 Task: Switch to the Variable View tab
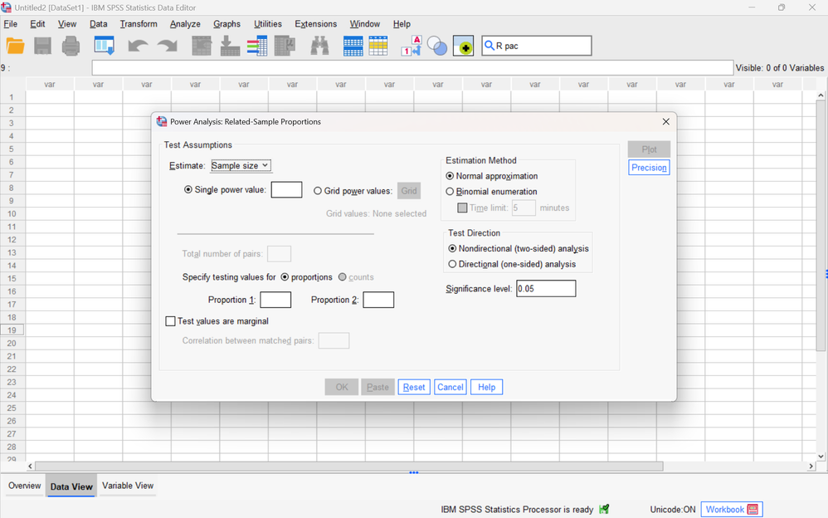pyautogui.click(x=128, y=486)
